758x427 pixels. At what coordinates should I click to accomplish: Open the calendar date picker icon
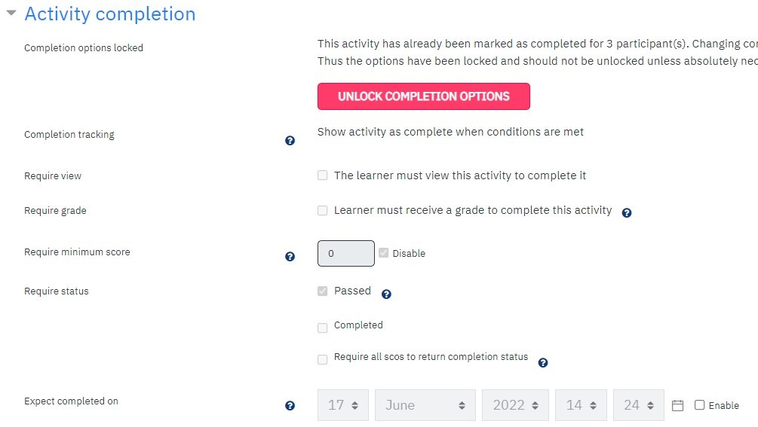[x=678, y=405]
